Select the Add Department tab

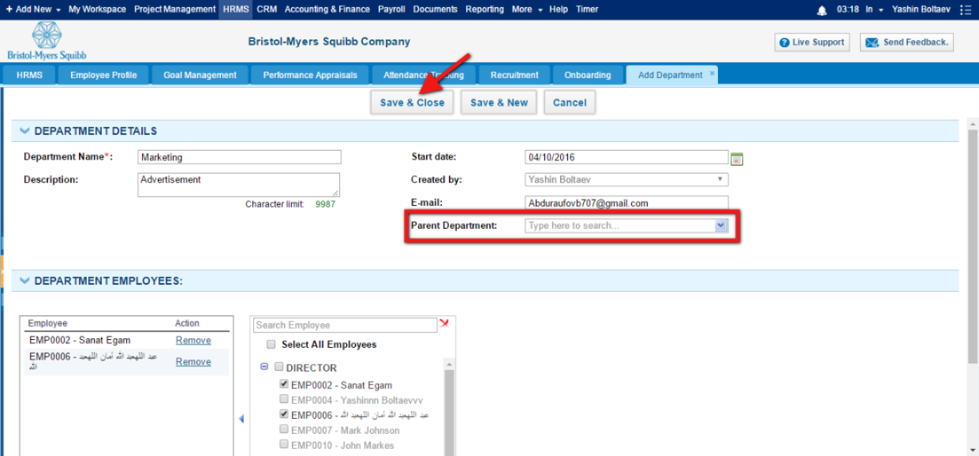tap(671, 75)
